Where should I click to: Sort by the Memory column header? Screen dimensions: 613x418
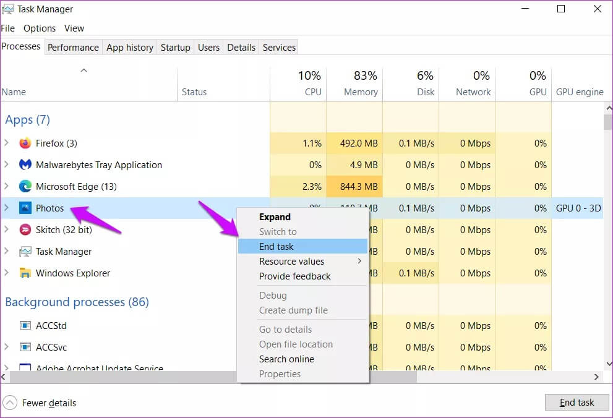(354, 84)
